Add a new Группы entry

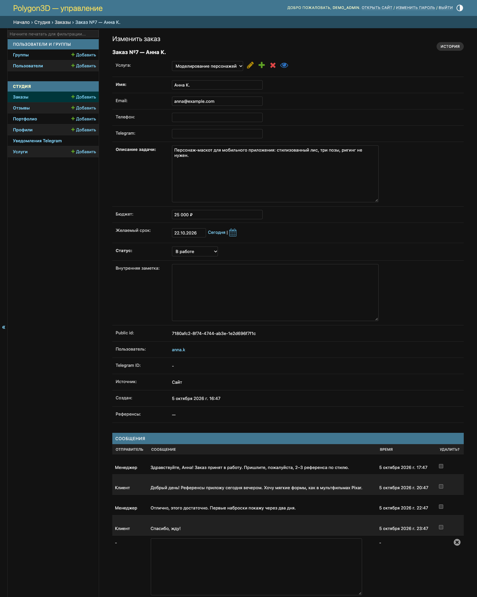pyautogui.click(x=83, y=55)
